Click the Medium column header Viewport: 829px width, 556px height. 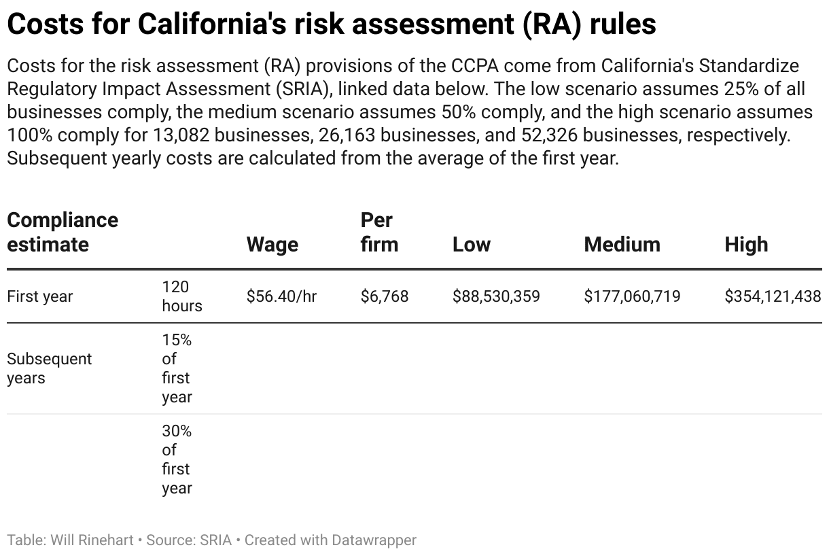[x=622, y=244]
